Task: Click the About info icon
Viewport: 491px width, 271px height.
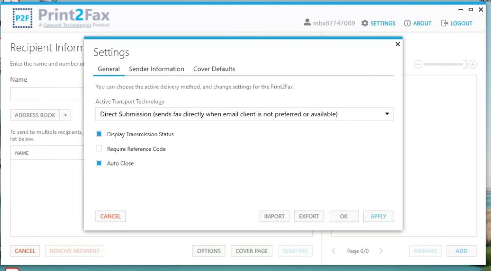Action: tap(407, 23)
